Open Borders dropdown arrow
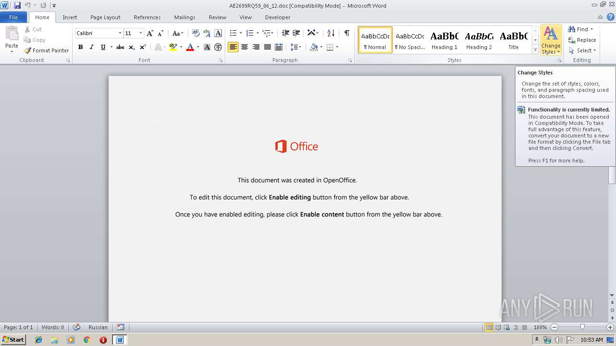 point(337,47)
